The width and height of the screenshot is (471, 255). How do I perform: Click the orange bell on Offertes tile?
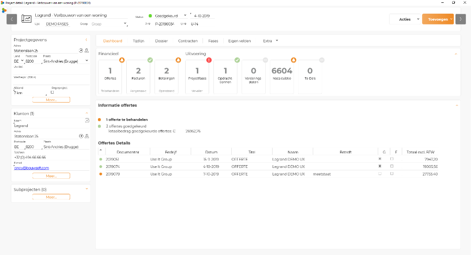click(x=122, y=60)
